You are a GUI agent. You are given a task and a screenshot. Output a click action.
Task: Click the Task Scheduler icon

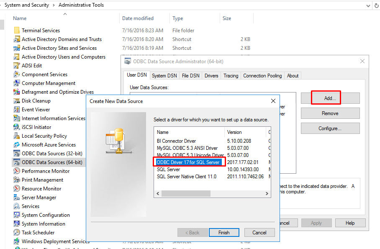click(x=17, y=233)
